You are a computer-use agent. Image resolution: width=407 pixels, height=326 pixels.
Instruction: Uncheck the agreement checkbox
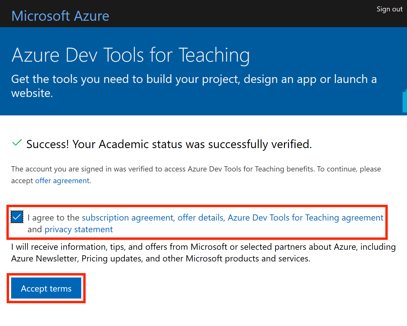point(17,217)
